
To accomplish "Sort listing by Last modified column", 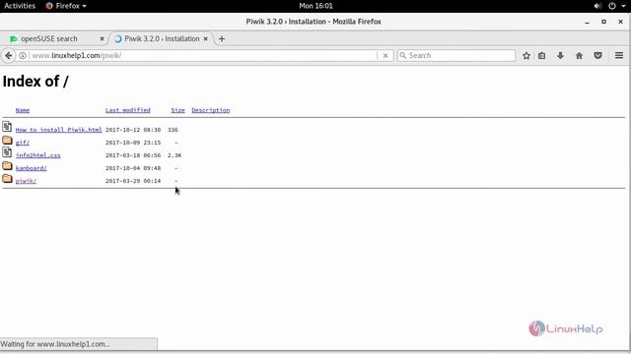I will pyautogui.click(x=128, y=110).
